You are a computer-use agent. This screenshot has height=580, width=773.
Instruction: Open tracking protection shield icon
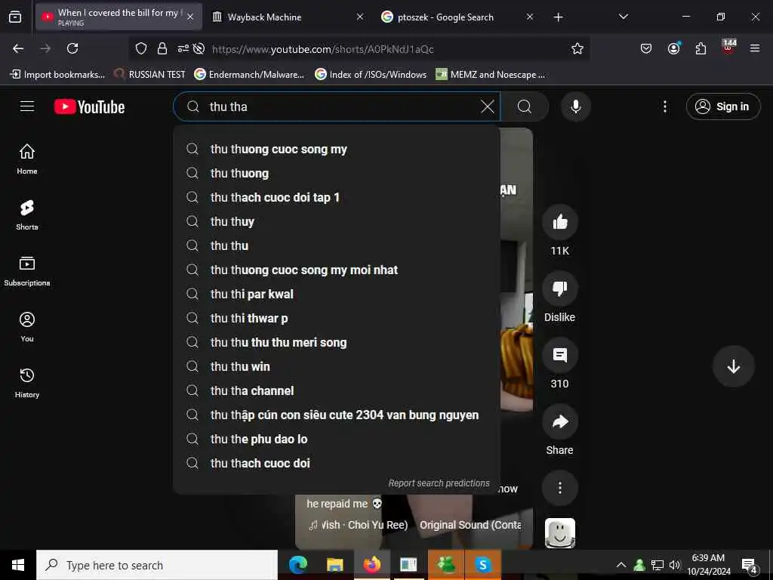[x=141, y=48]
